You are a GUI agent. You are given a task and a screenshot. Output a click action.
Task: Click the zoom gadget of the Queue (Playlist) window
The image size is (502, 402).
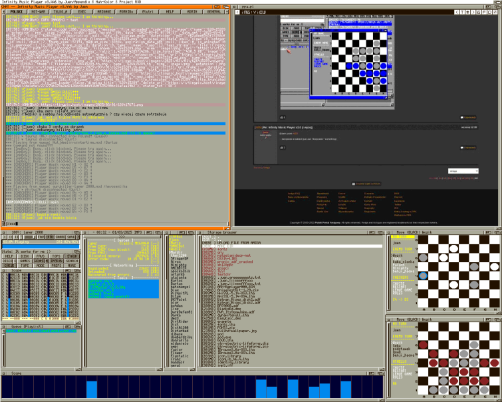[x=68, y=327]
